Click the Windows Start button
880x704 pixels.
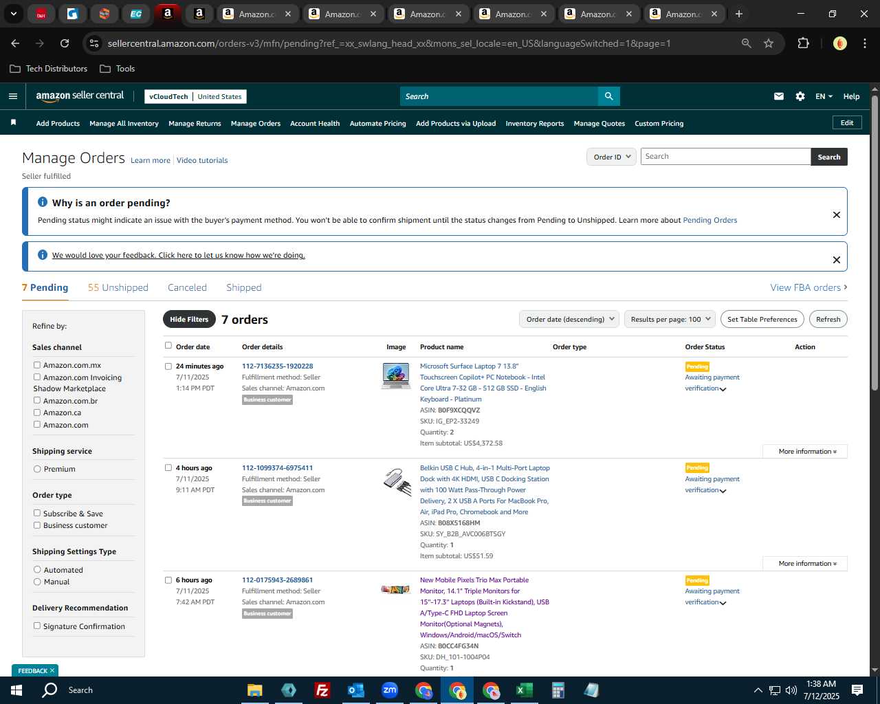(x=16, y=690)
